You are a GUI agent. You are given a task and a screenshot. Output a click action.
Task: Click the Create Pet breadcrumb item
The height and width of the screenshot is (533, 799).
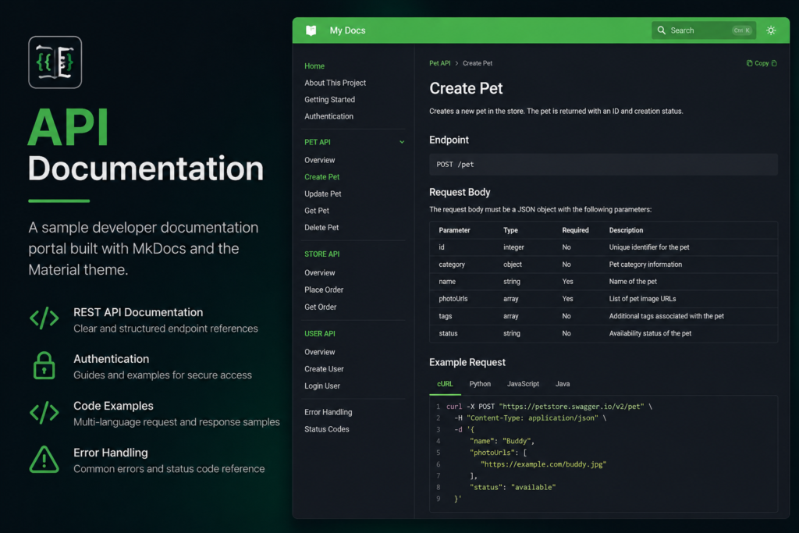(478, 64)
